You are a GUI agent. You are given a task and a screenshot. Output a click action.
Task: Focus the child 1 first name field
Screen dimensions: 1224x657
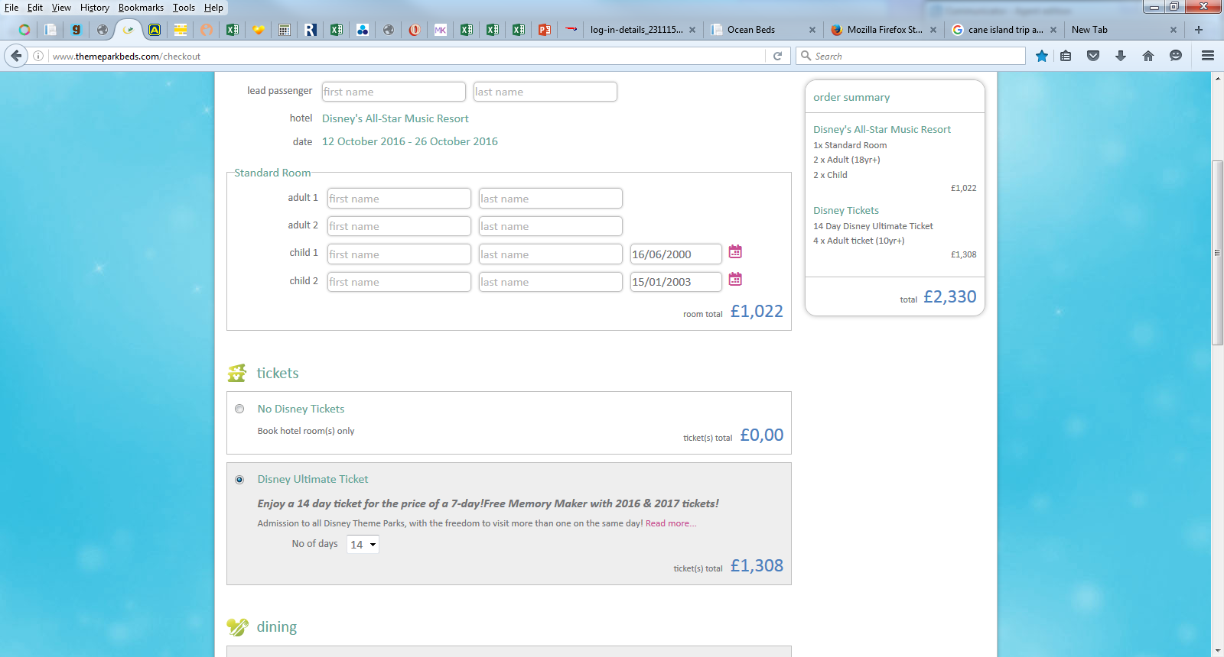399,254
